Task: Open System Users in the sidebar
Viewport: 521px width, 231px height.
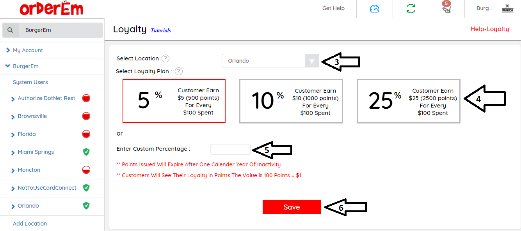Action: click(x=30, y=82)
